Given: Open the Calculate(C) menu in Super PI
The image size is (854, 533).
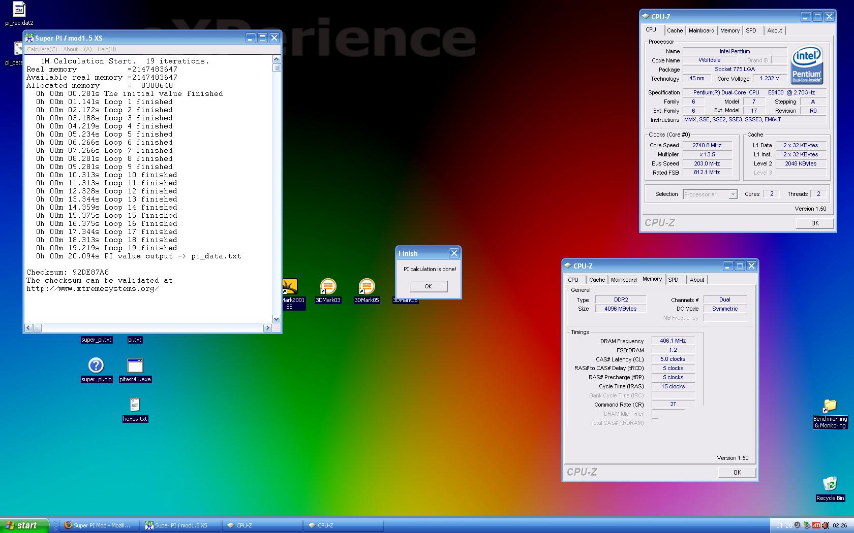Looking at the screenshot, I should [42, 49].
